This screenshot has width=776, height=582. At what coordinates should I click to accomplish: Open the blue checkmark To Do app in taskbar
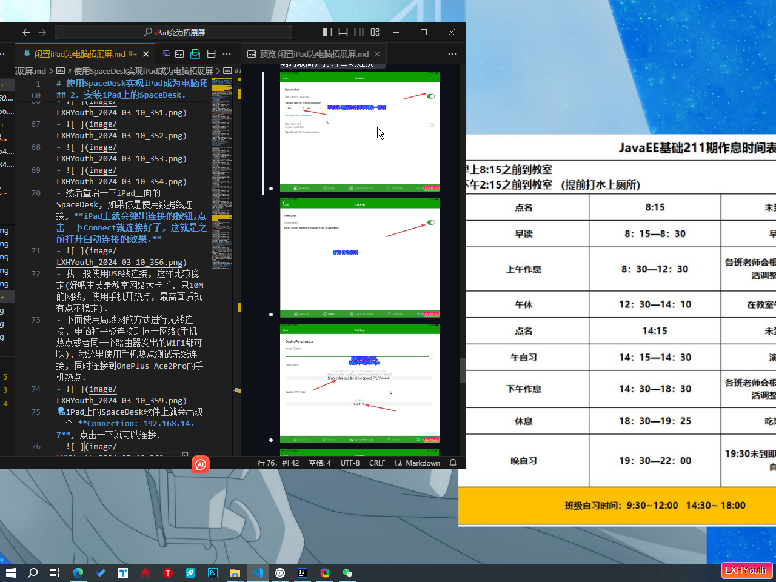101,572
